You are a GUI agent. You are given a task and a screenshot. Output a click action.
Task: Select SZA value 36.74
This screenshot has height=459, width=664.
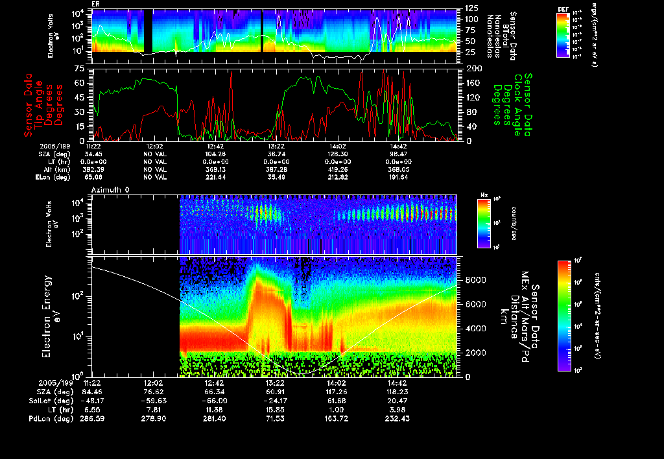click(x=276, y=154)
